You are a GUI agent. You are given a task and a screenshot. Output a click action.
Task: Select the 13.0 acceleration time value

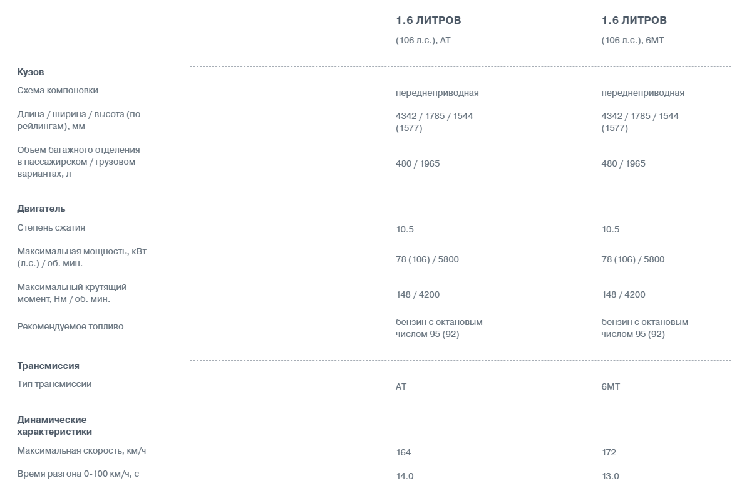coord(610,476)
